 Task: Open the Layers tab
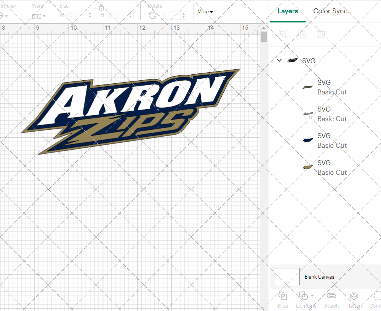click(288, 11)
